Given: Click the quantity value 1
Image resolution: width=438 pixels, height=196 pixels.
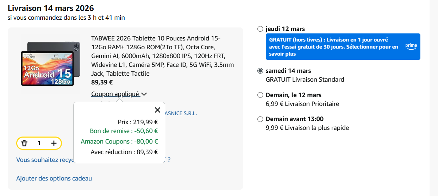Looking at the screenshot, I should 39,143.
